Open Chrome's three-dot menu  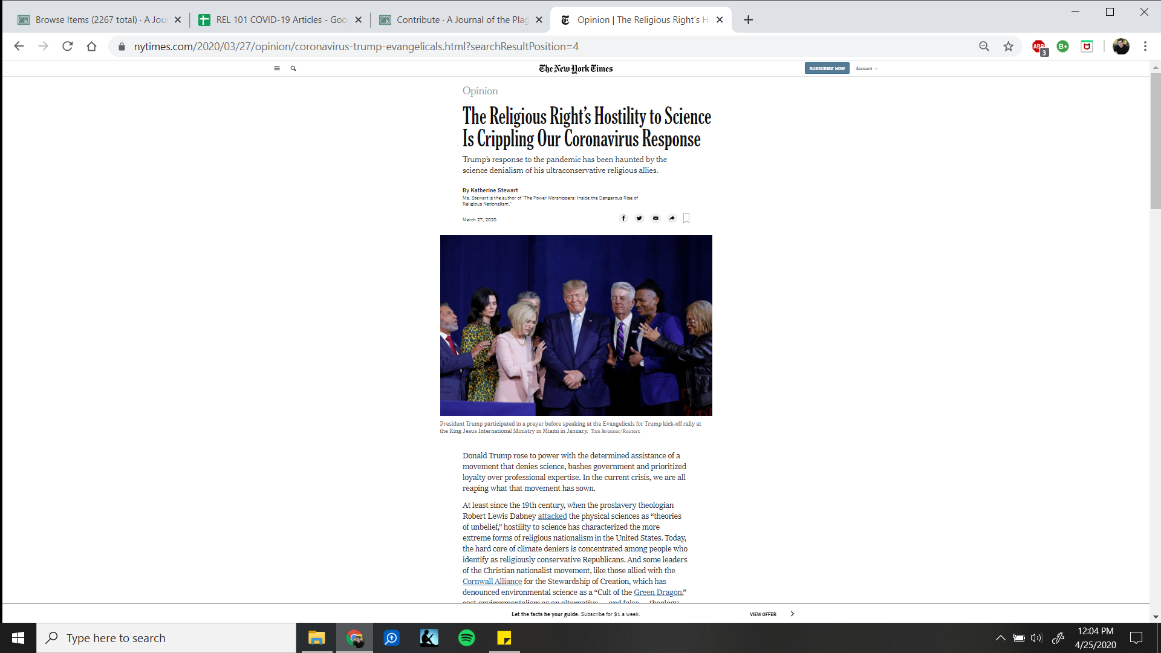[1145, 47]
